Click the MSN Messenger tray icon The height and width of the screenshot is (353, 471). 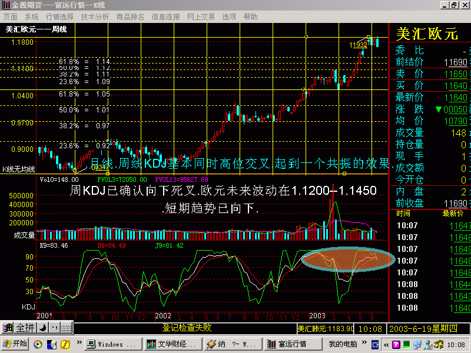click(x=428, y=345)
